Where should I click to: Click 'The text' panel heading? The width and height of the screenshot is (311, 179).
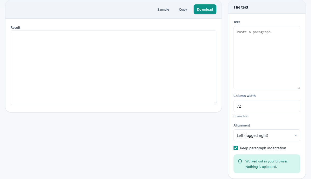tap(241, 7)
